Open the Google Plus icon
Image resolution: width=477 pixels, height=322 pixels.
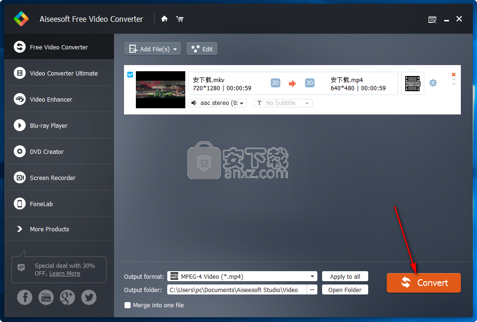[67, 297]
